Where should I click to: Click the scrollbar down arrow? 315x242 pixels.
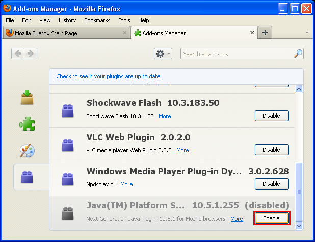click(299, 226)
